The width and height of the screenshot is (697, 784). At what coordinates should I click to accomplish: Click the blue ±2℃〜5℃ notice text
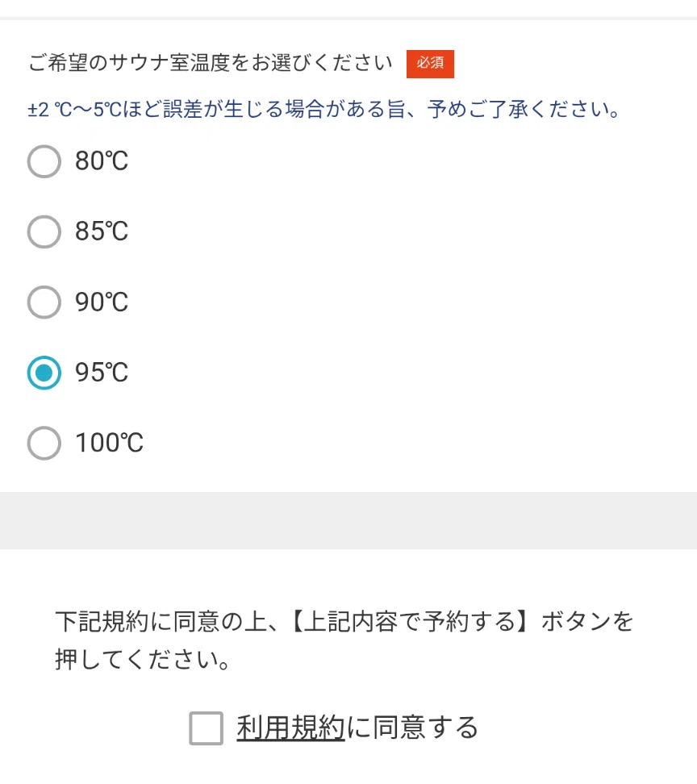point(324,109)
